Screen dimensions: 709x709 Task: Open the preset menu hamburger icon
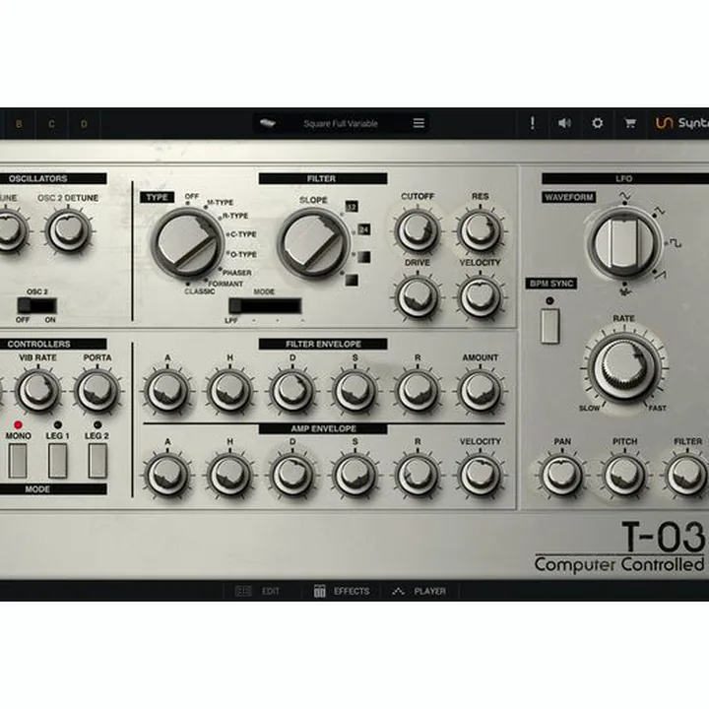pyautogui.click(x=419, y=123)
